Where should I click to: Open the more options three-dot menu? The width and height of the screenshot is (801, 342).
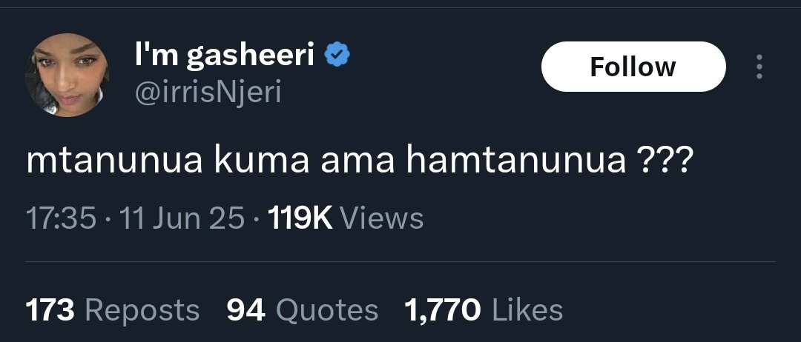pos(759,67)
